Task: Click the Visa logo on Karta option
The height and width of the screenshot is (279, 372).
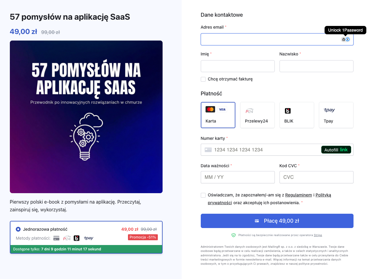Action: (222, 109)
